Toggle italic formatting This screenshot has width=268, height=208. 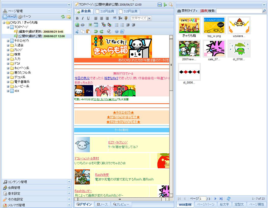[x=83, y=18]
